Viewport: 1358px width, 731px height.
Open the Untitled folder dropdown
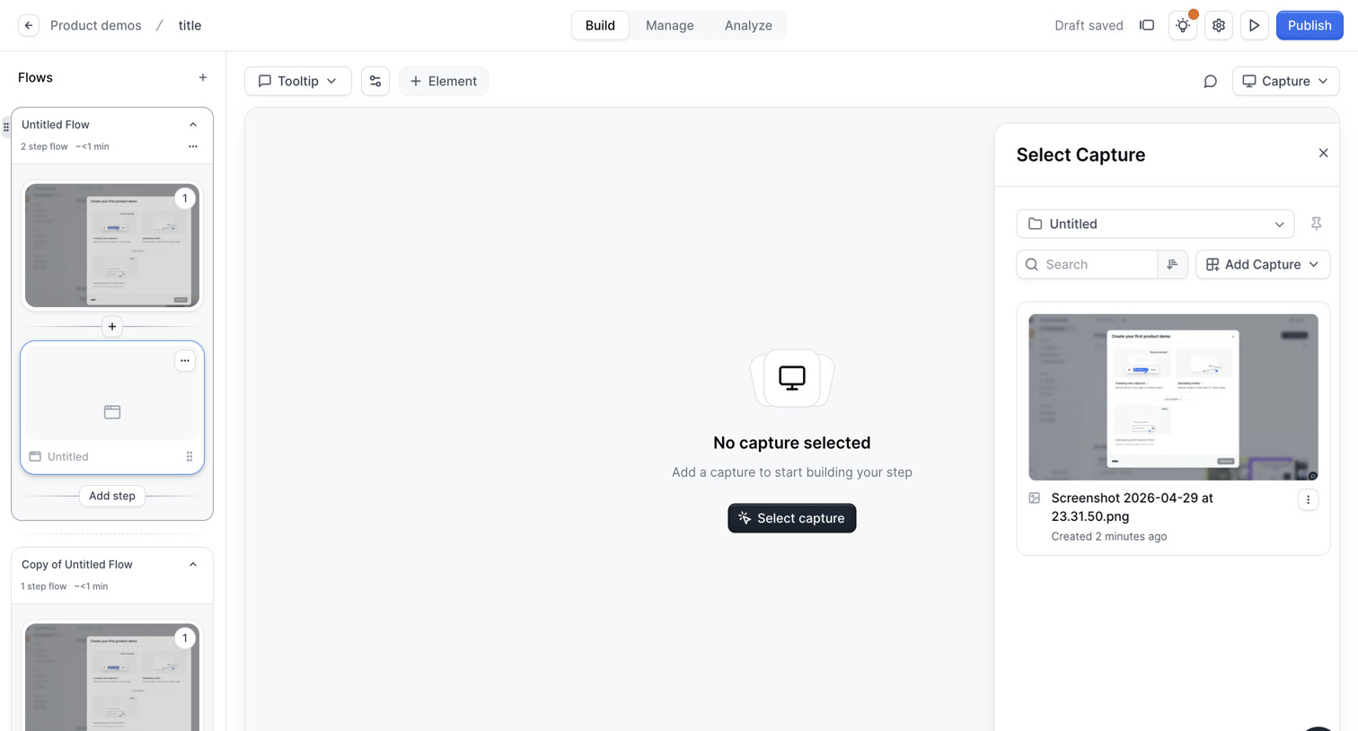tap(1155, 224)
